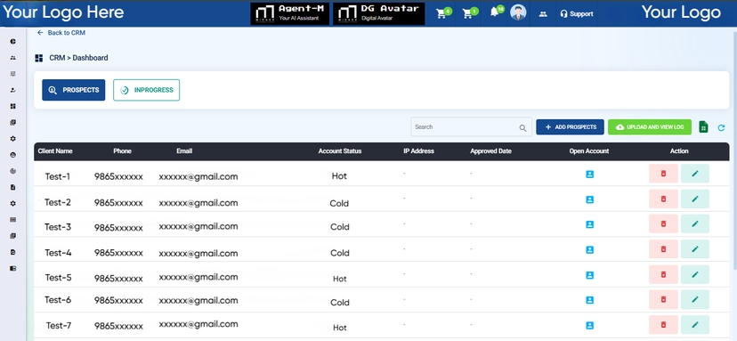
Task: Click the magnifier icon in search box
Action: (522, 127)
